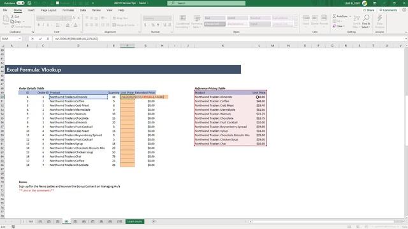This screenshot has height=229, width=408.
Task: Toggle Bold formatting
Action: coord(38,25)
